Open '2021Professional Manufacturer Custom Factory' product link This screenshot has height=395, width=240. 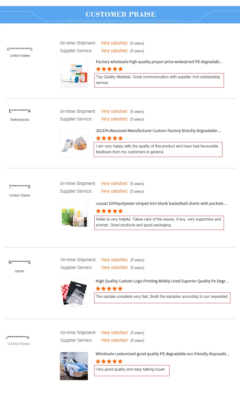coord(158,131)
